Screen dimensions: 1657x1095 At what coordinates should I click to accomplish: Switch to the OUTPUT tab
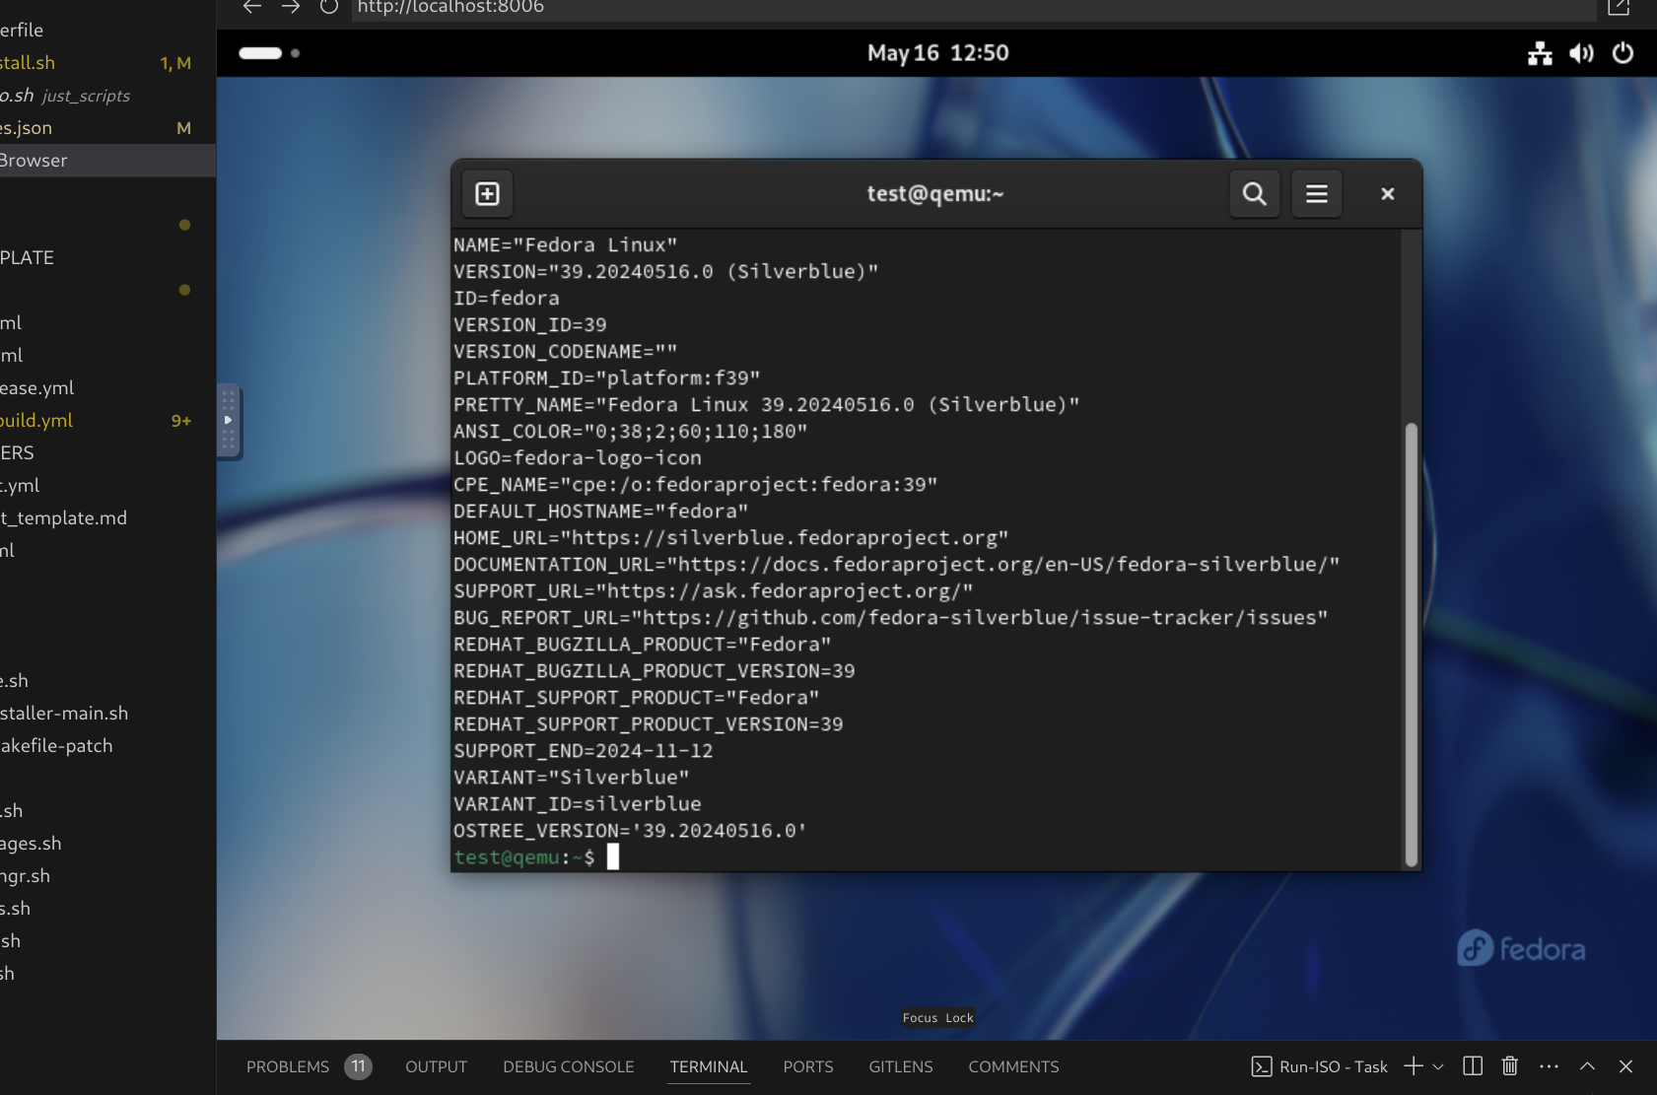437,1066
